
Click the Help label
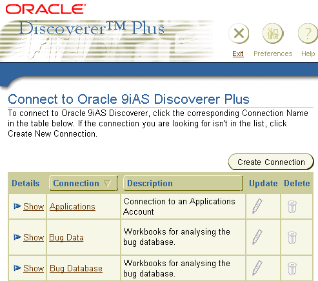[308, 53]
